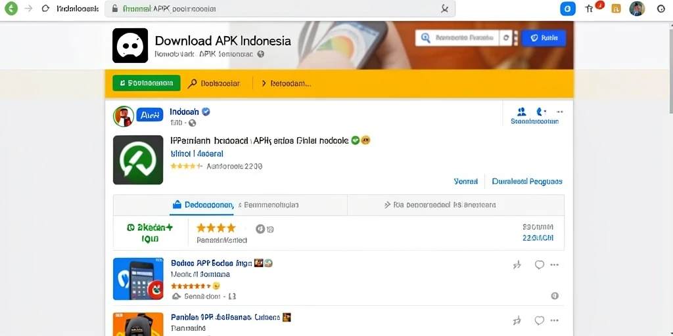The height and width of the screenshot is (336, 673).
Task: Click the blue Rutile button in the header
Action: [544, 38]
